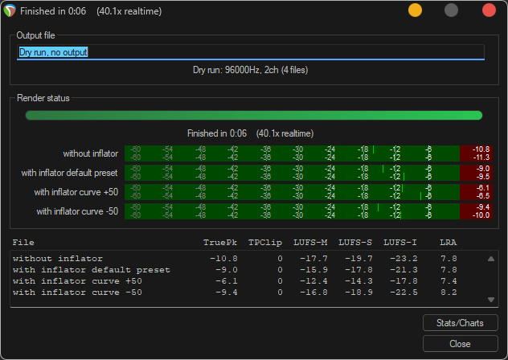The height and width of the screenshot is (360, 508).
Task: Click the scroll down arrow in file list
Action: click(x=491, y=300)
